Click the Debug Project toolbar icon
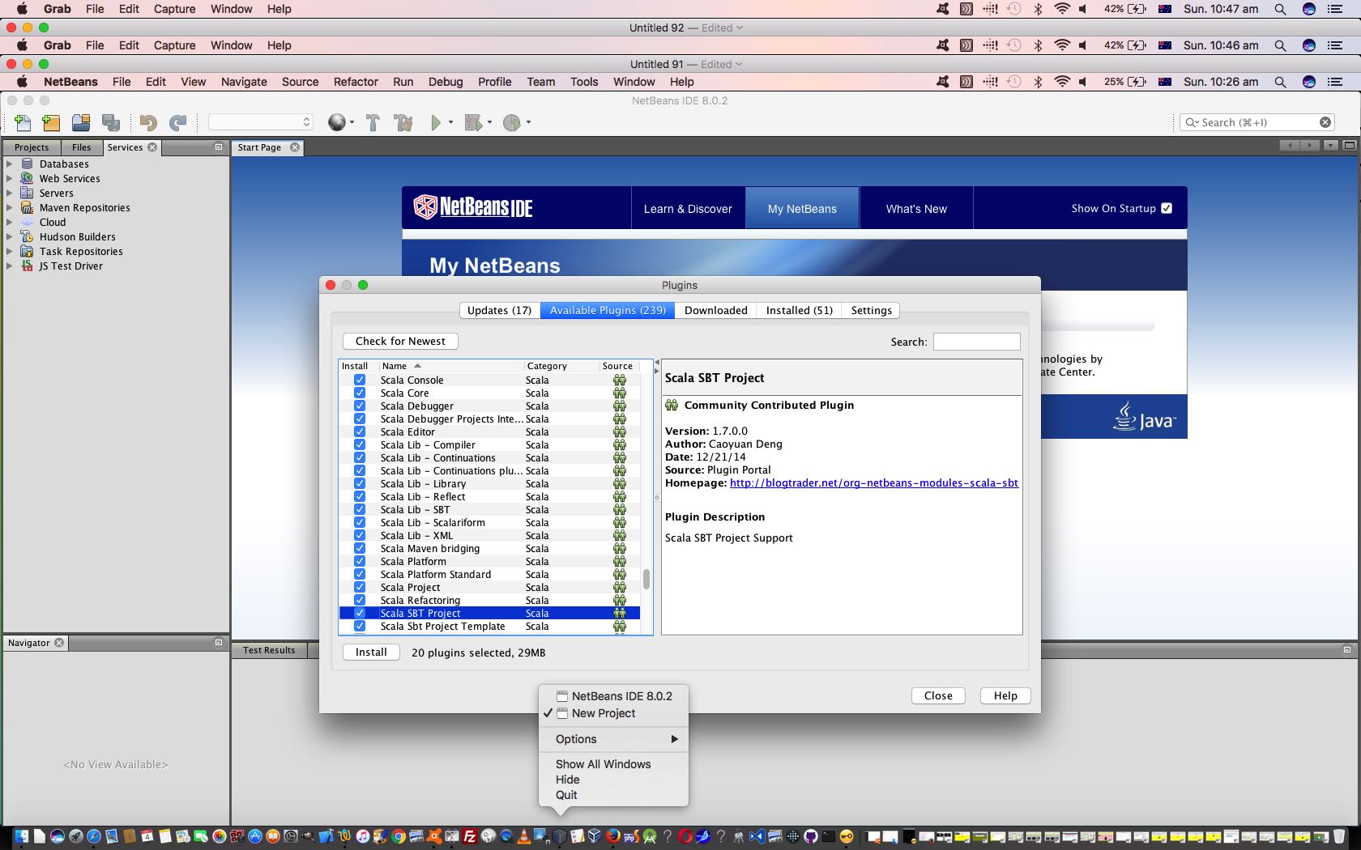Viewport: 1361px width, 850px height. tap(474, 122)
